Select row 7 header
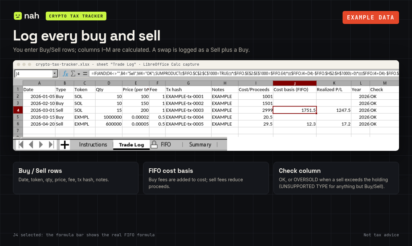412x246 pixels. click(x=18, y=130)
